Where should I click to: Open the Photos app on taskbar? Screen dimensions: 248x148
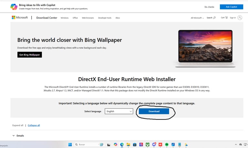pyautogui.click(x=173, y=144)
